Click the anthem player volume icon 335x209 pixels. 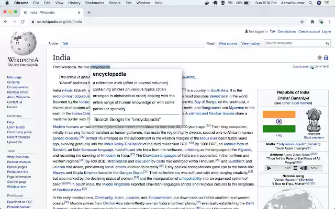(304, 168)
